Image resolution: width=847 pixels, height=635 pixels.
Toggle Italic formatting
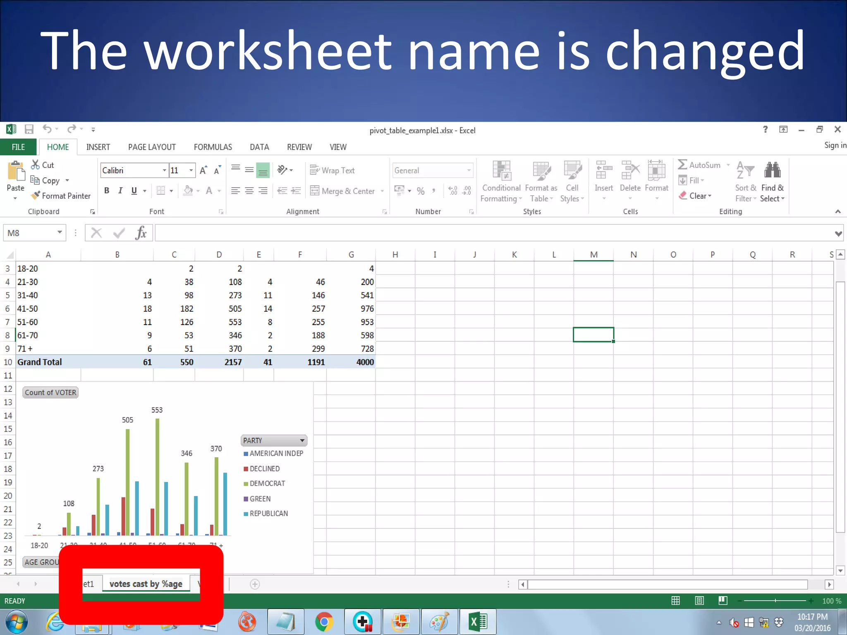tap(120, 191)
